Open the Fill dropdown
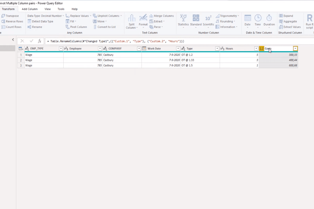This screenshot has width=314, height=209. coord(71,21)
